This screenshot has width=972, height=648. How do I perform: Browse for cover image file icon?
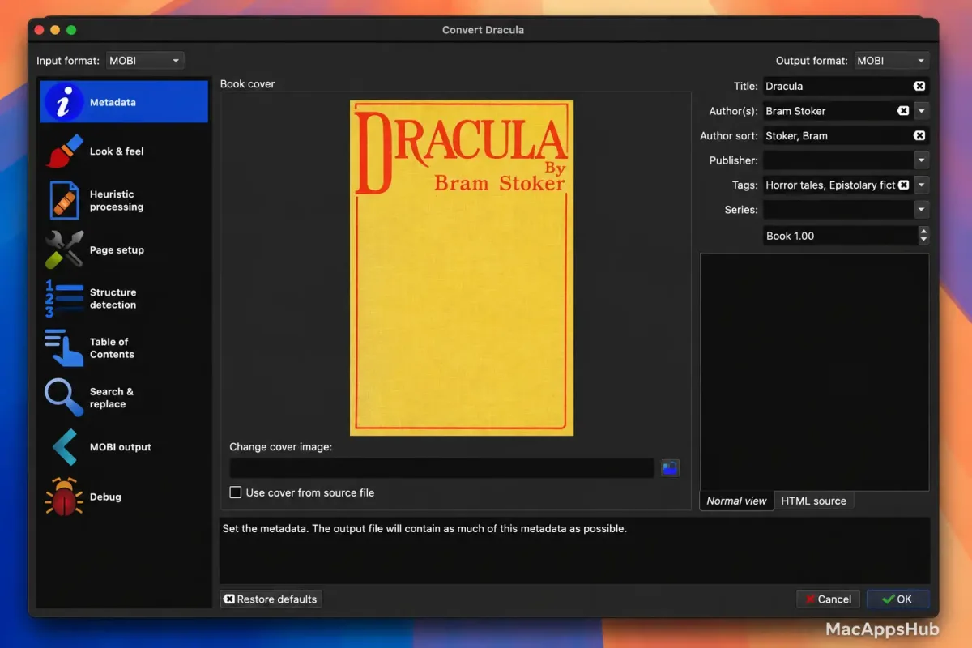[x=670, y=467]
